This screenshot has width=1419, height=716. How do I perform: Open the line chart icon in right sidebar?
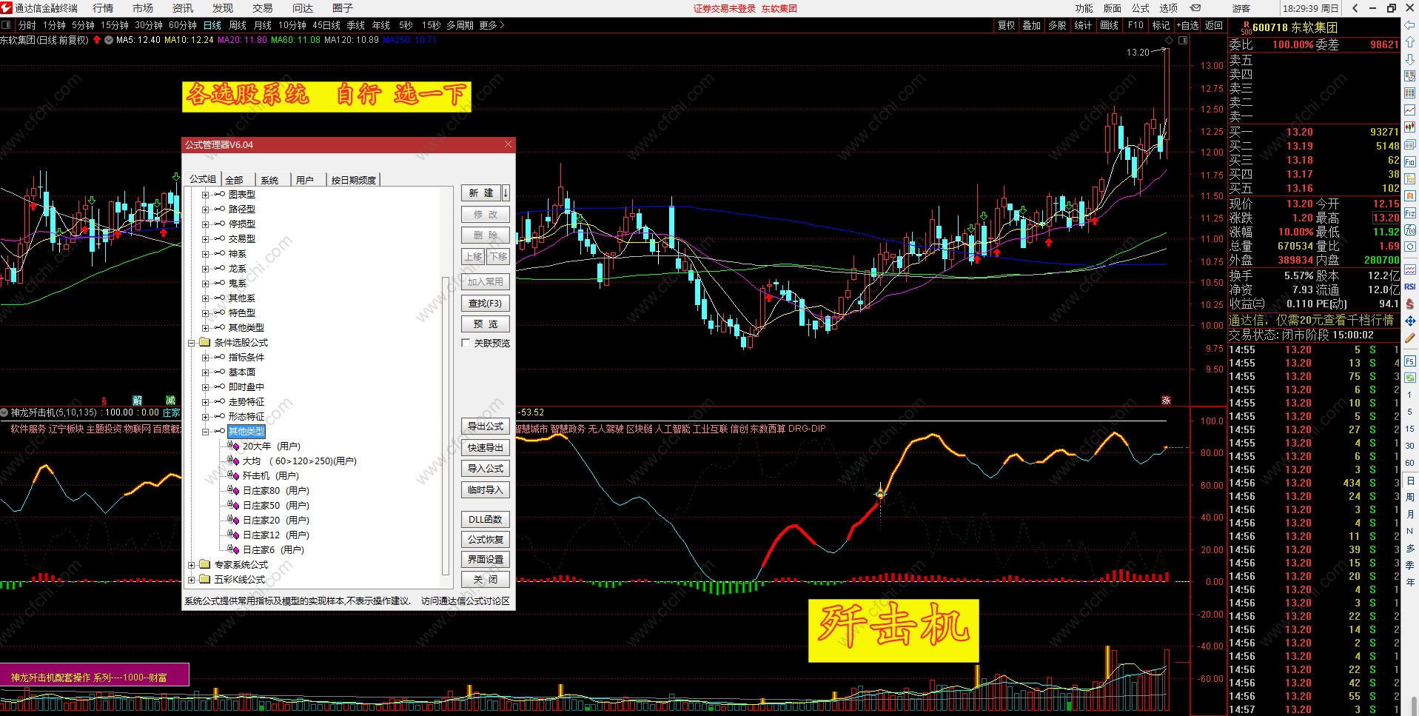(1409, 110)
